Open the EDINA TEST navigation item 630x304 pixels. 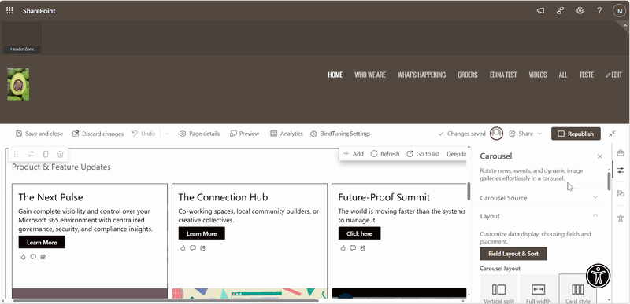click(x=503, y=75)
